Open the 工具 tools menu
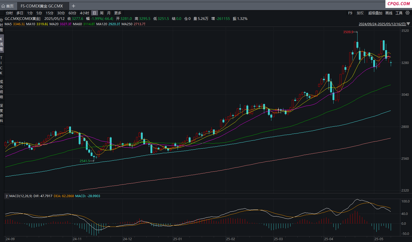Image resolution: width=412 pixels, height=242 pixels. pos(399,13)
